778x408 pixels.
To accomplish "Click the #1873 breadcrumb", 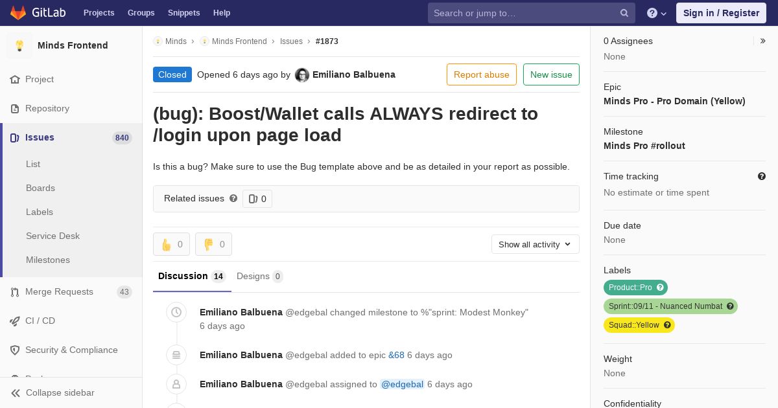I will [327, 41].
